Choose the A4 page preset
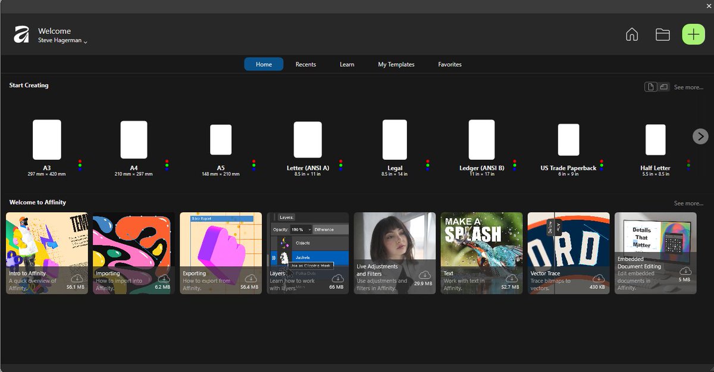 [x=134, y=140]
